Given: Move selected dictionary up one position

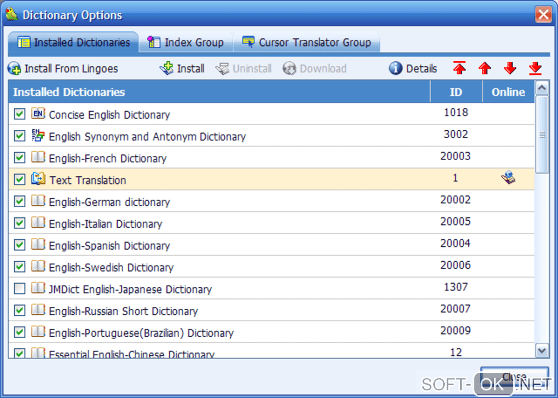Looking at the screenshot, I should pos(485,68).
